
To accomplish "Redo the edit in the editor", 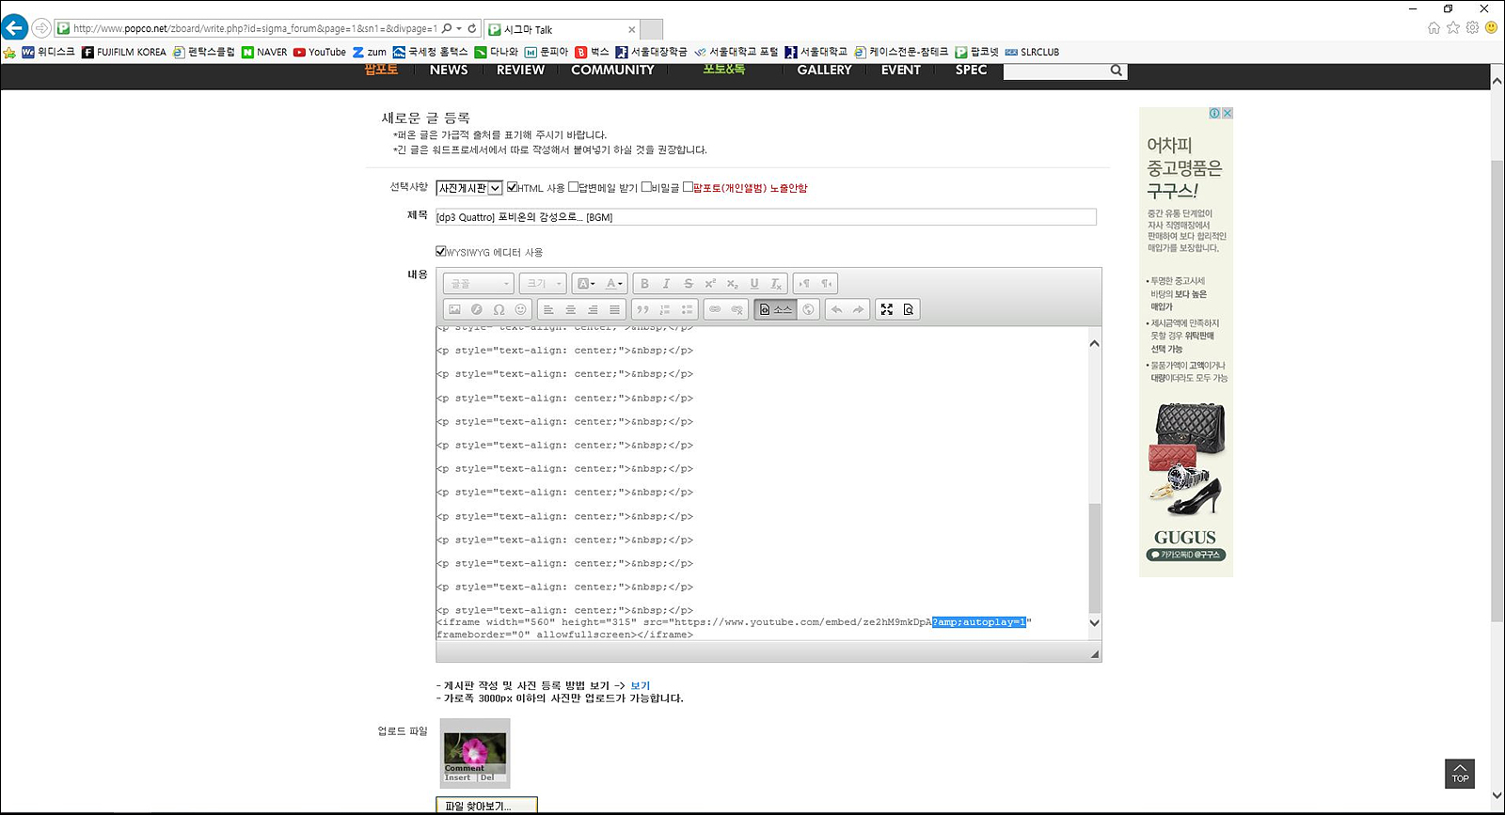I will (x=858, y=309).
